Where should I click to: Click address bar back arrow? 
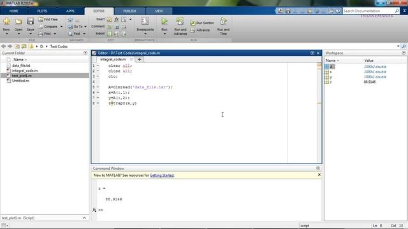(x=3, y=46)
